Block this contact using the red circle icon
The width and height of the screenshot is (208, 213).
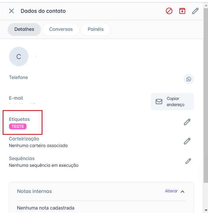[169, 11]
